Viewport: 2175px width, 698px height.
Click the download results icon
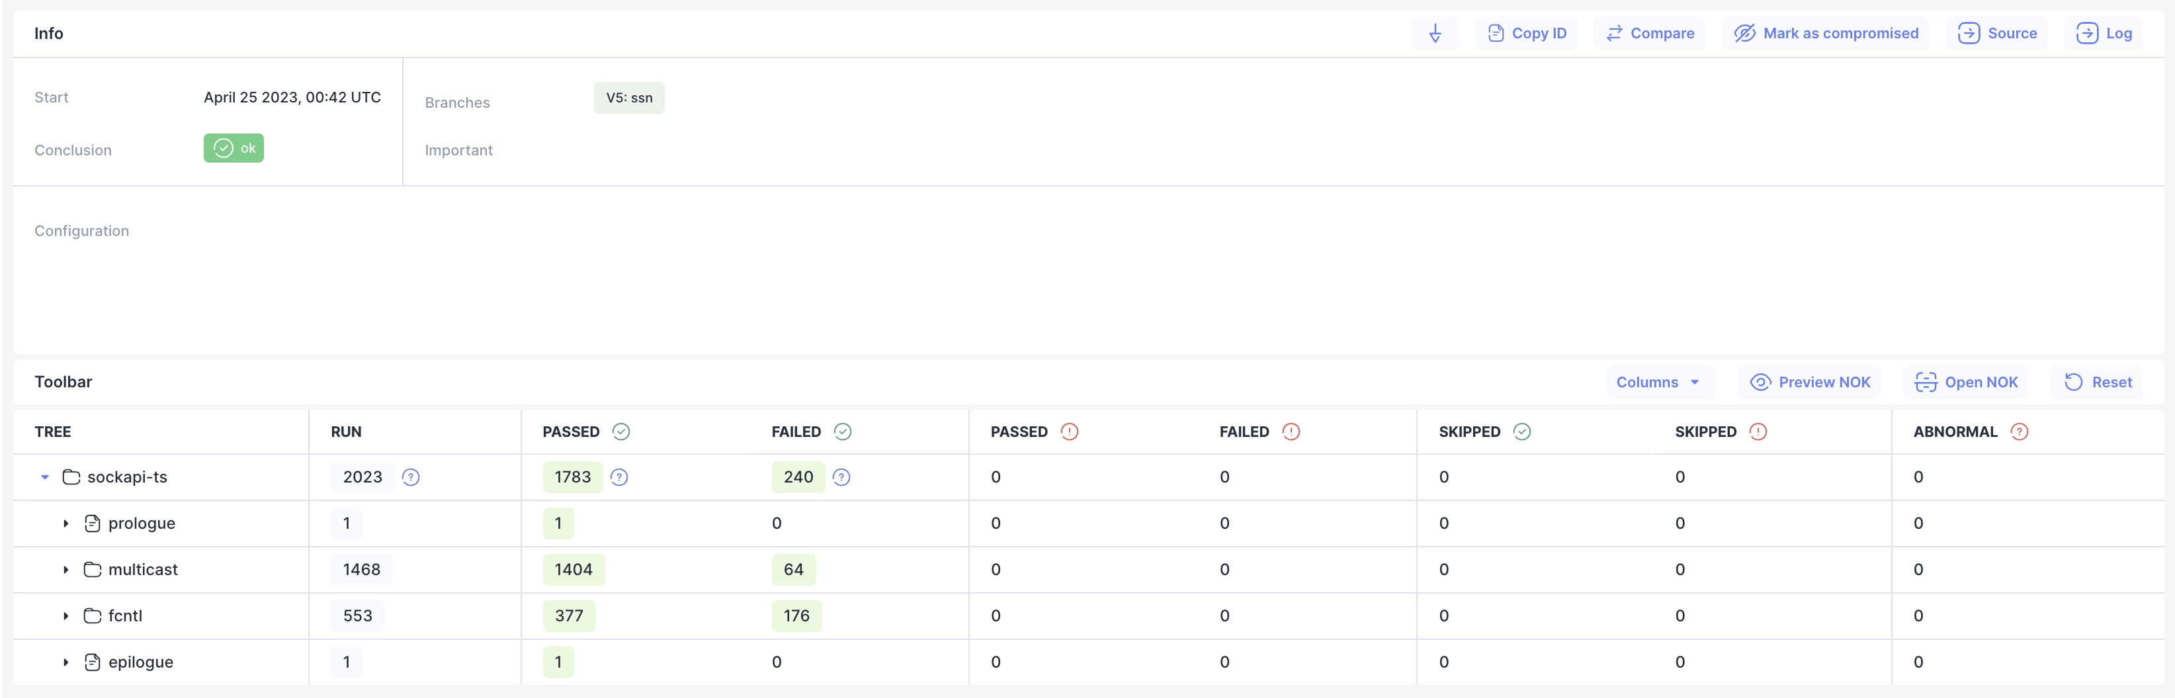tap(1435, 33)
